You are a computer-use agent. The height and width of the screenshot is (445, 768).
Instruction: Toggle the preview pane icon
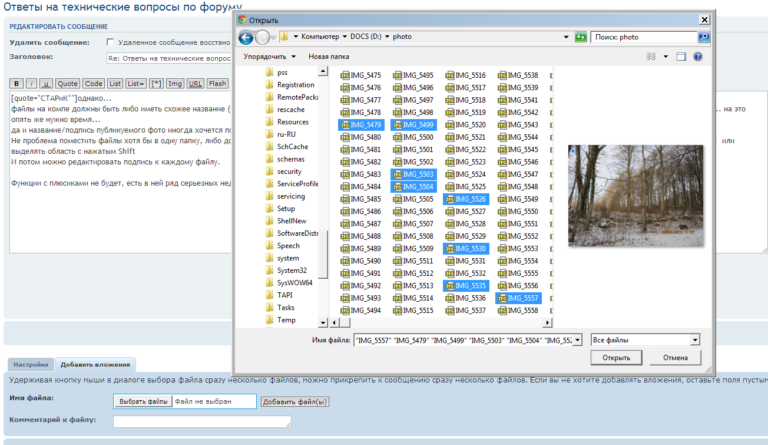(681, 57)
